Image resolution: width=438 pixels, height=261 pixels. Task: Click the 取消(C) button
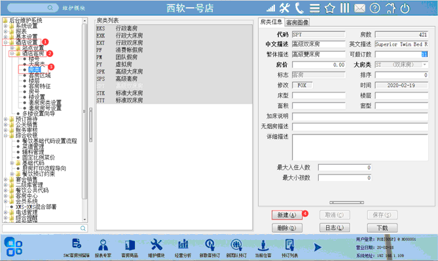[x=335, y=215]
